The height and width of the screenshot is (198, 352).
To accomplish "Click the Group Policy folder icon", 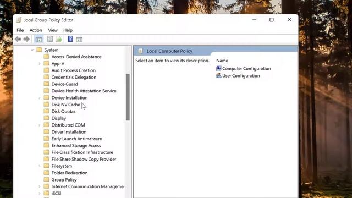I will tap(46, 180).
